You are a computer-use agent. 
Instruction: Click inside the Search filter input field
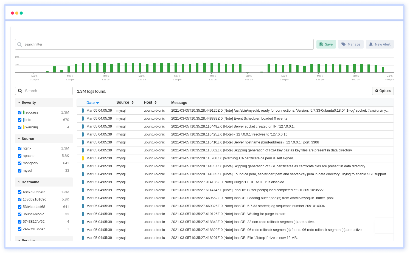click(x=137, y=44)
